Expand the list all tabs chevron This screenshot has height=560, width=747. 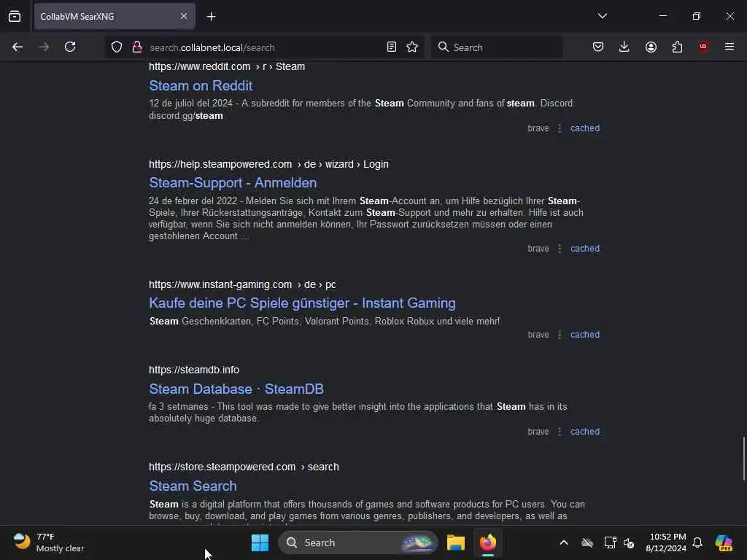click(x=602, y=16)
